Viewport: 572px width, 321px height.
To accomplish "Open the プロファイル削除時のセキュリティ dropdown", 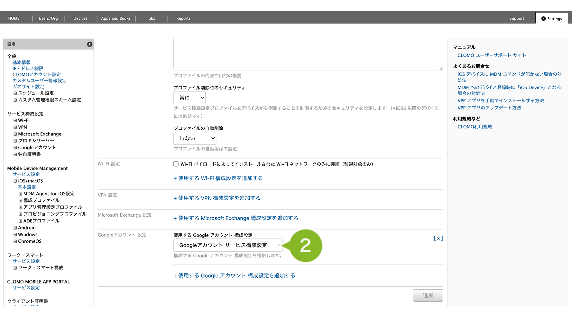I will click(x=189, y=98).
